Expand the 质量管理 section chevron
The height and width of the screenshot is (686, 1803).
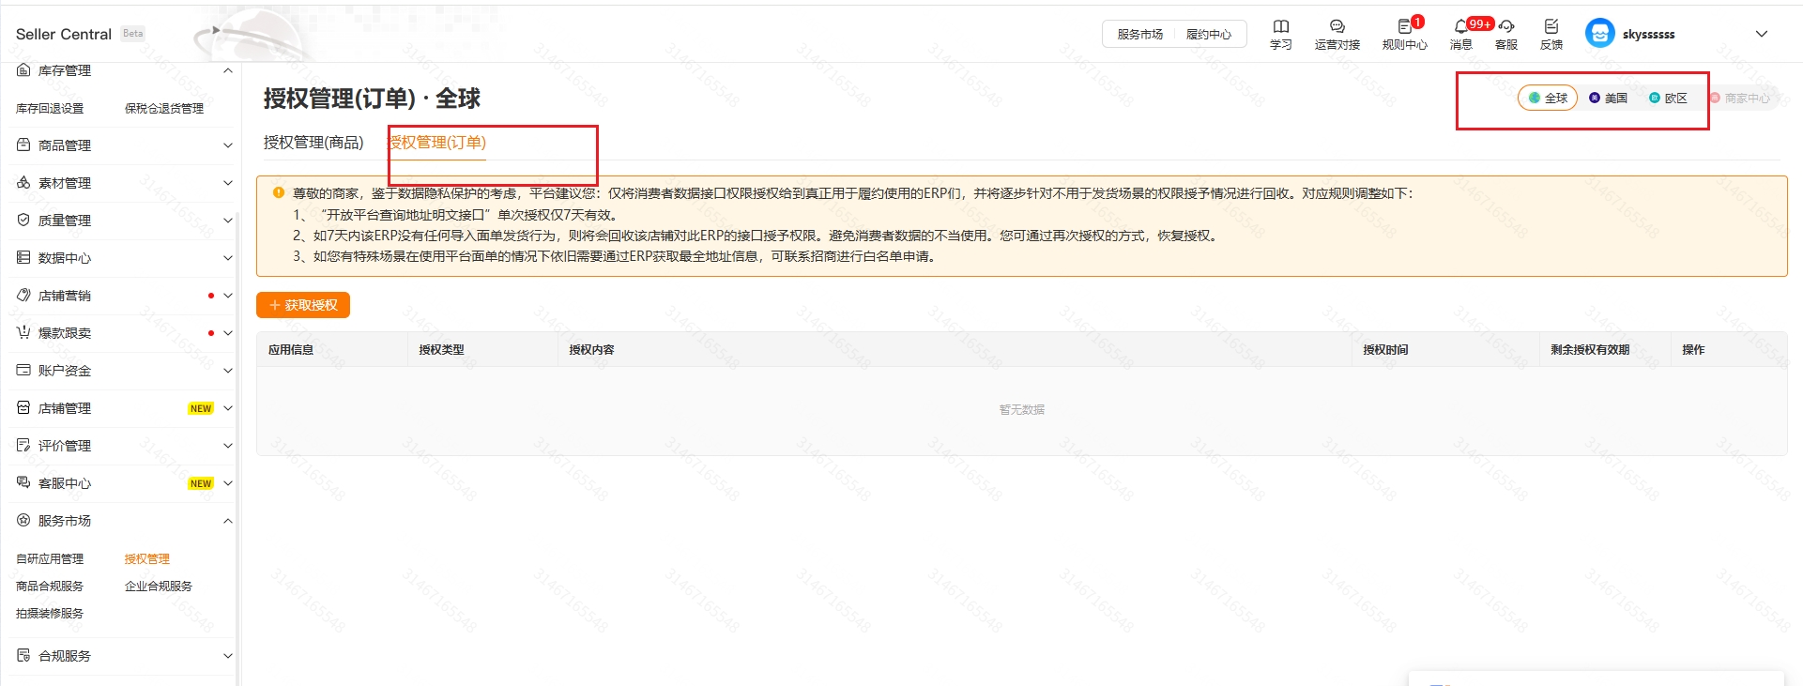(227, 221)
